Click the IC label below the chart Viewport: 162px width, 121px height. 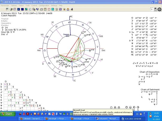[x=75, y=81]
